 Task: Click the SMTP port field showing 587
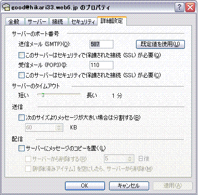(101, 44)
